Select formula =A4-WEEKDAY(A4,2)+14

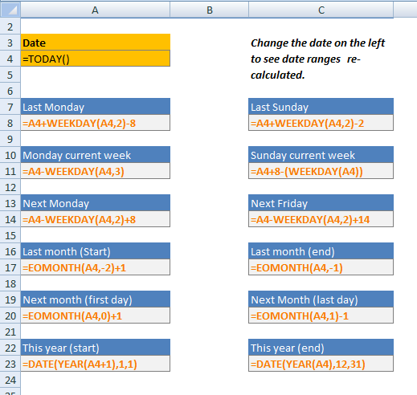pyautogui.click(x=321, y=219)
